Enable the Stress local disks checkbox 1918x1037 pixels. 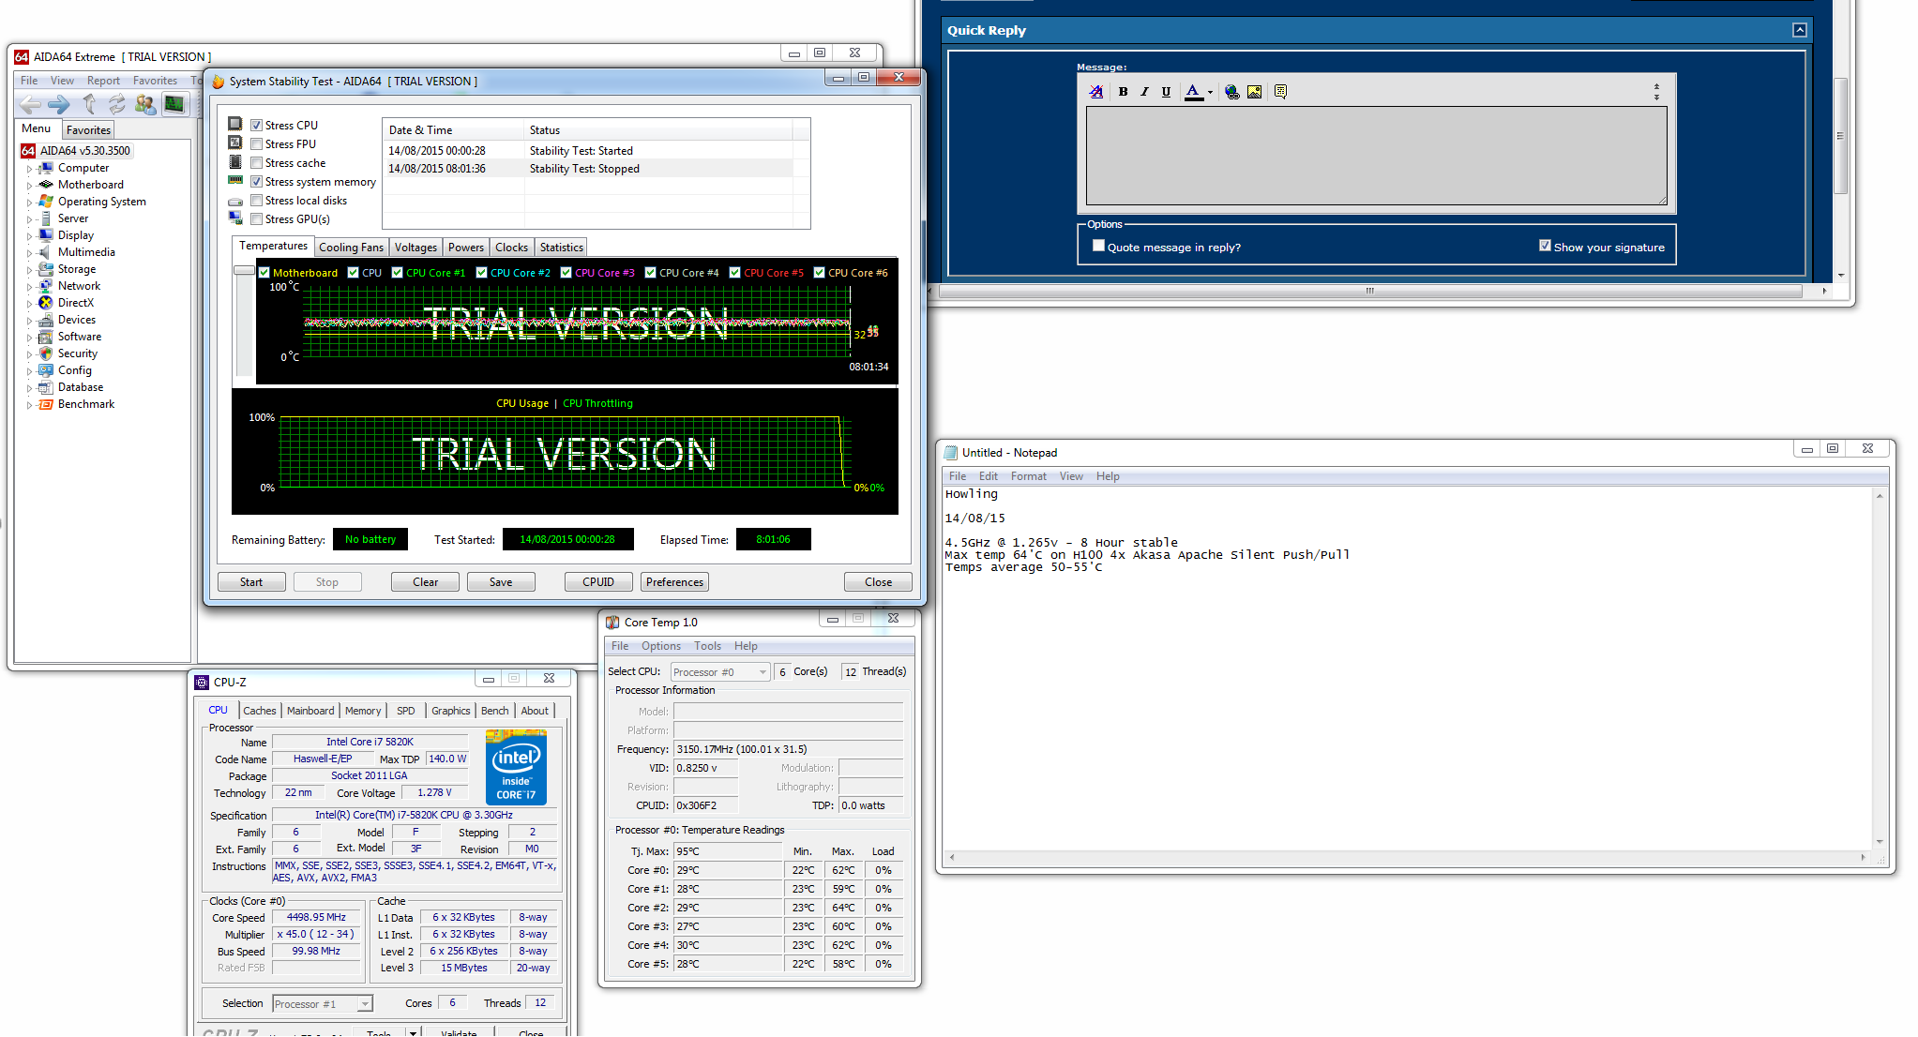tap(256, 201)
